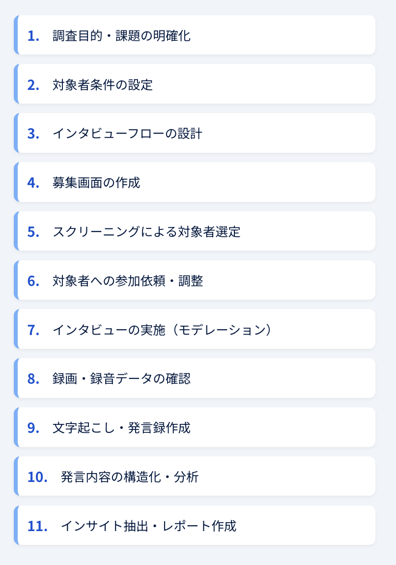The width and height of the screenshot is (396, 565).
Task: Choose 対象者への参加依頼・調整 card
Action: pyautogui.click(x=195, y=280)
